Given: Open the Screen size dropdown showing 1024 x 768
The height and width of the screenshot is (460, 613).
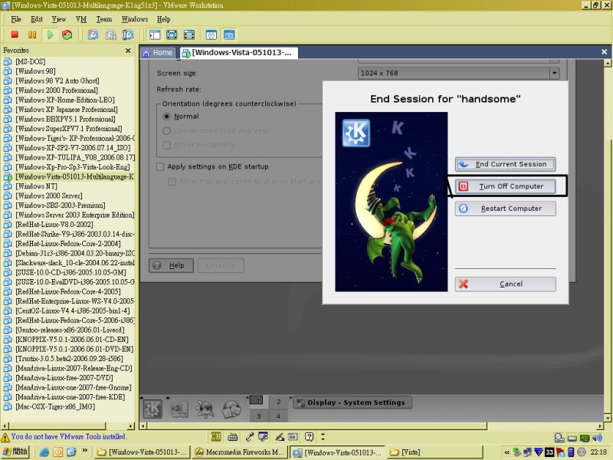Looking at the screenshot, I should click(x=458, y=73).
